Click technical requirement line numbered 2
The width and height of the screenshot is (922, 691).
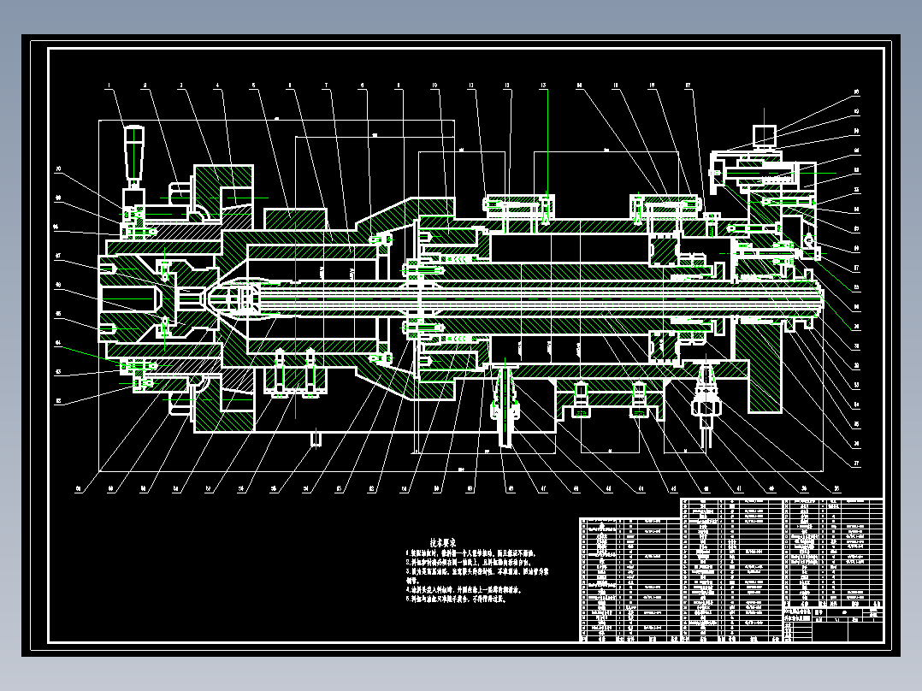(x=468, y=562)
